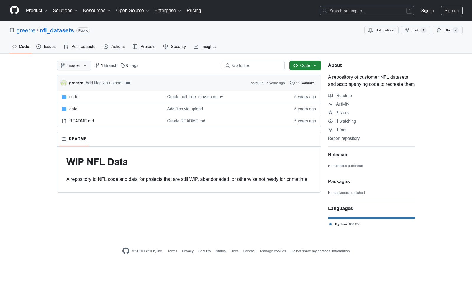
Task: Click the README.md file icon
Action: click(64, 121)
